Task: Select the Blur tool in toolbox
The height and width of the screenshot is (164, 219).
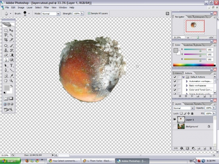Action: tap(6, 60)
